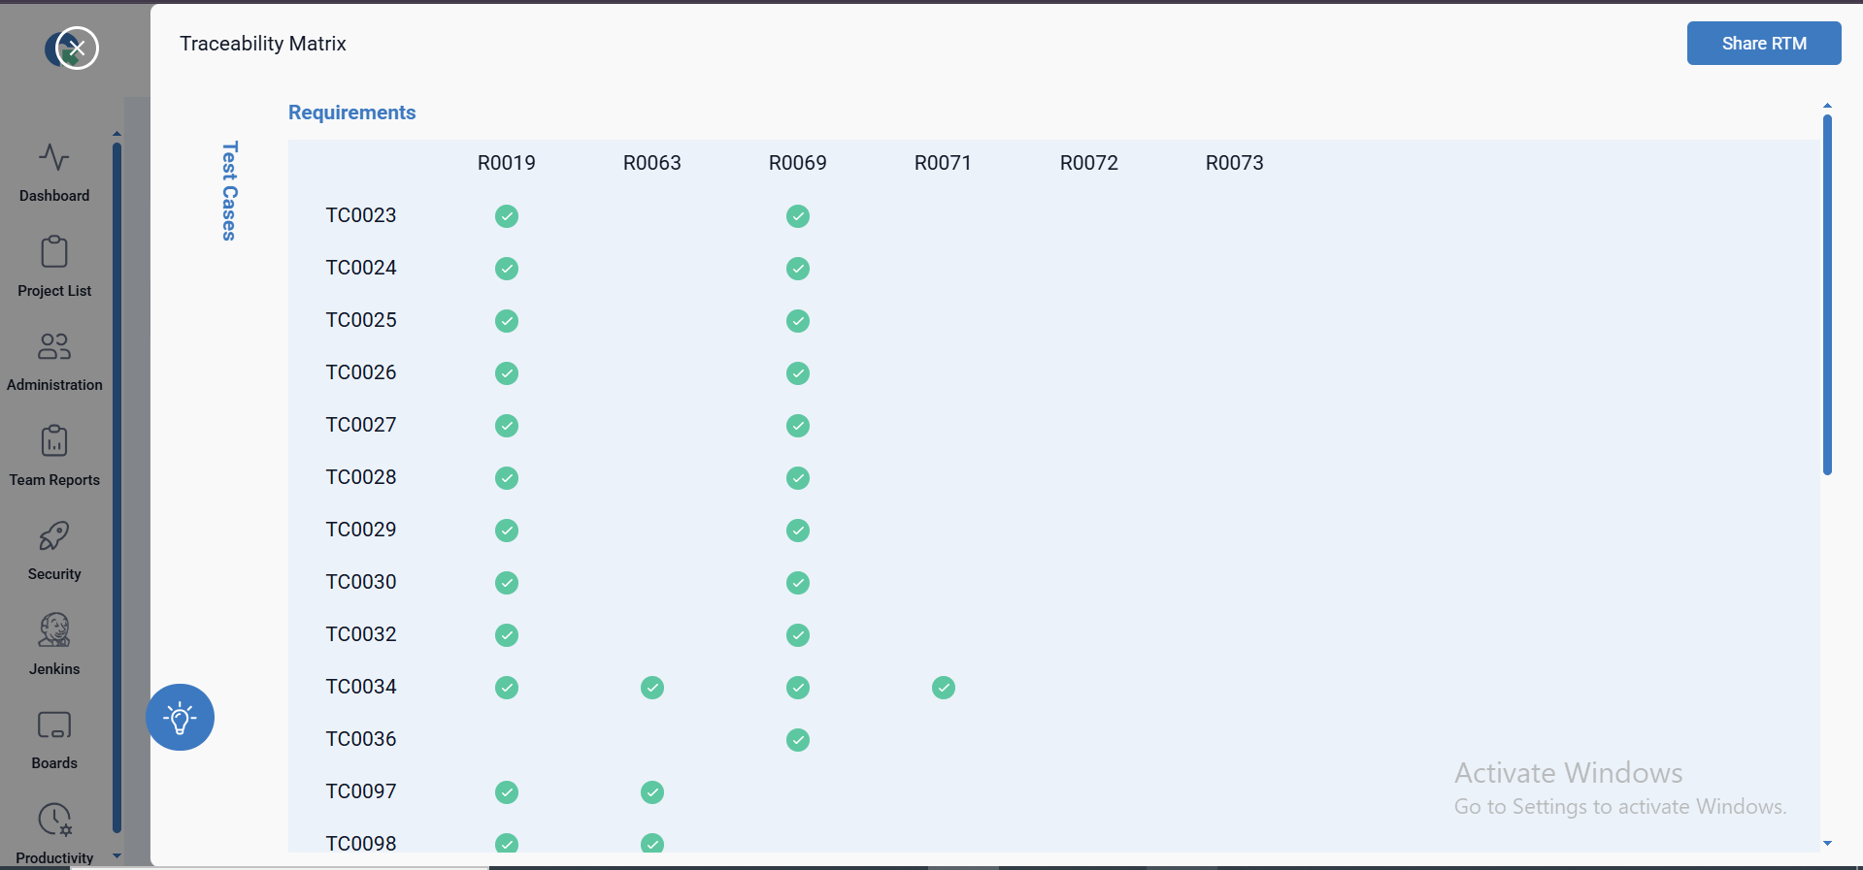
Task: Click sidebar scroll down arrow
Action: tap(117, 855)
